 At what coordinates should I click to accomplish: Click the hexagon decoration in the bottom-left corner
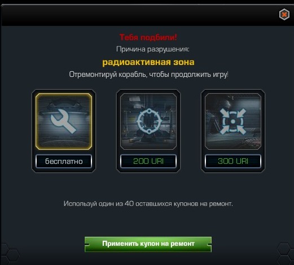pyautogui.click(x=10, y=254)
